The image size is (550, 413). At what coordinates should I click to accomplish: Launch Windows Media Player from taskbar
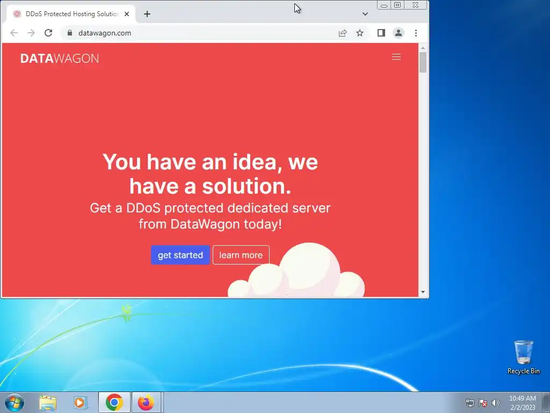81,402
